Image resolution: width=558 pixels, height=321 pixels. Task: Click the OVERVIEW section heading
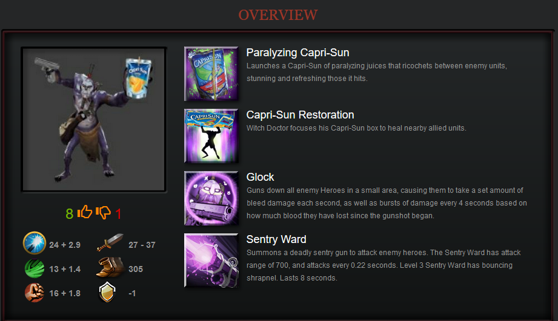pos(278,15)
